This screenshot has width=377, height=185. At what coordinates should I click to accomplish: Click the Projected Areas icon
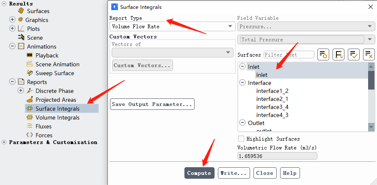(x=30, y=100)
